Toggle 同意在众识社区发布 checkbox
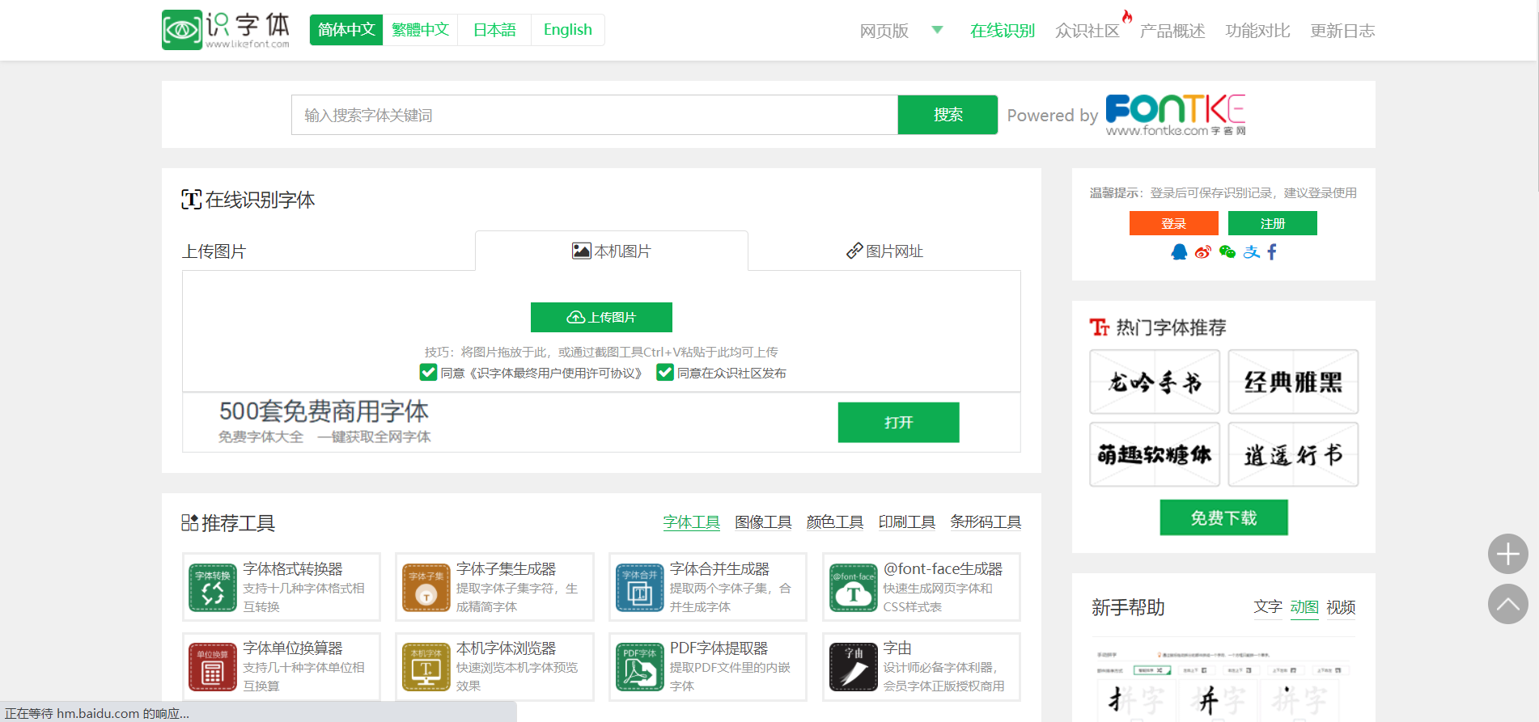The height and width of the screenshot is (722, 1539). tap(665, 372)
